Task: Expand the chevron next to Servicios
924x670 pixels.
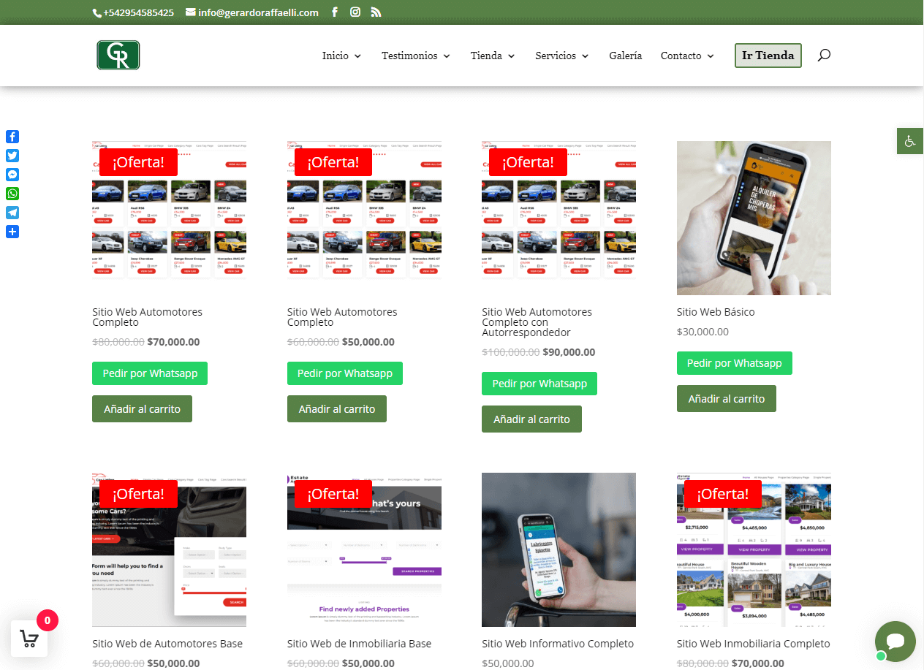Action: tap(586, 56)
